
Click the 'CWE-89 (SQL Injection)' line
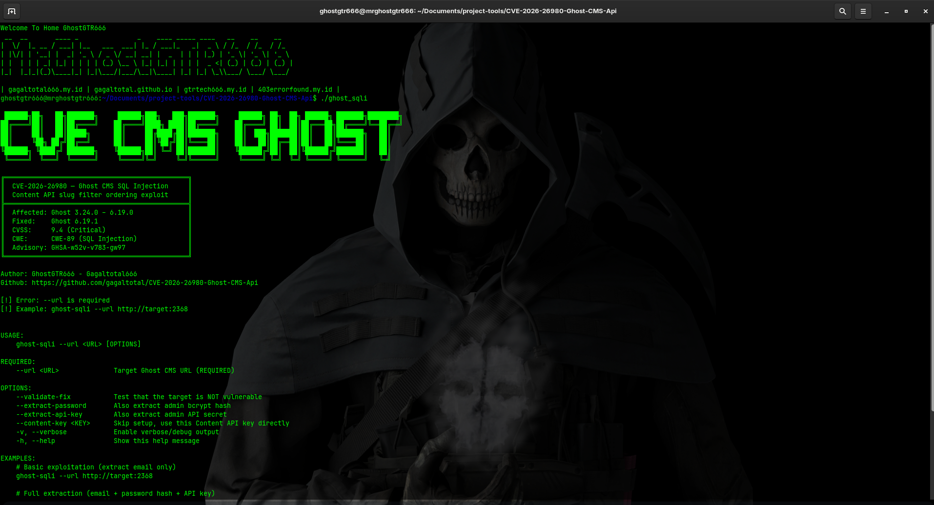tap(75, 239)
